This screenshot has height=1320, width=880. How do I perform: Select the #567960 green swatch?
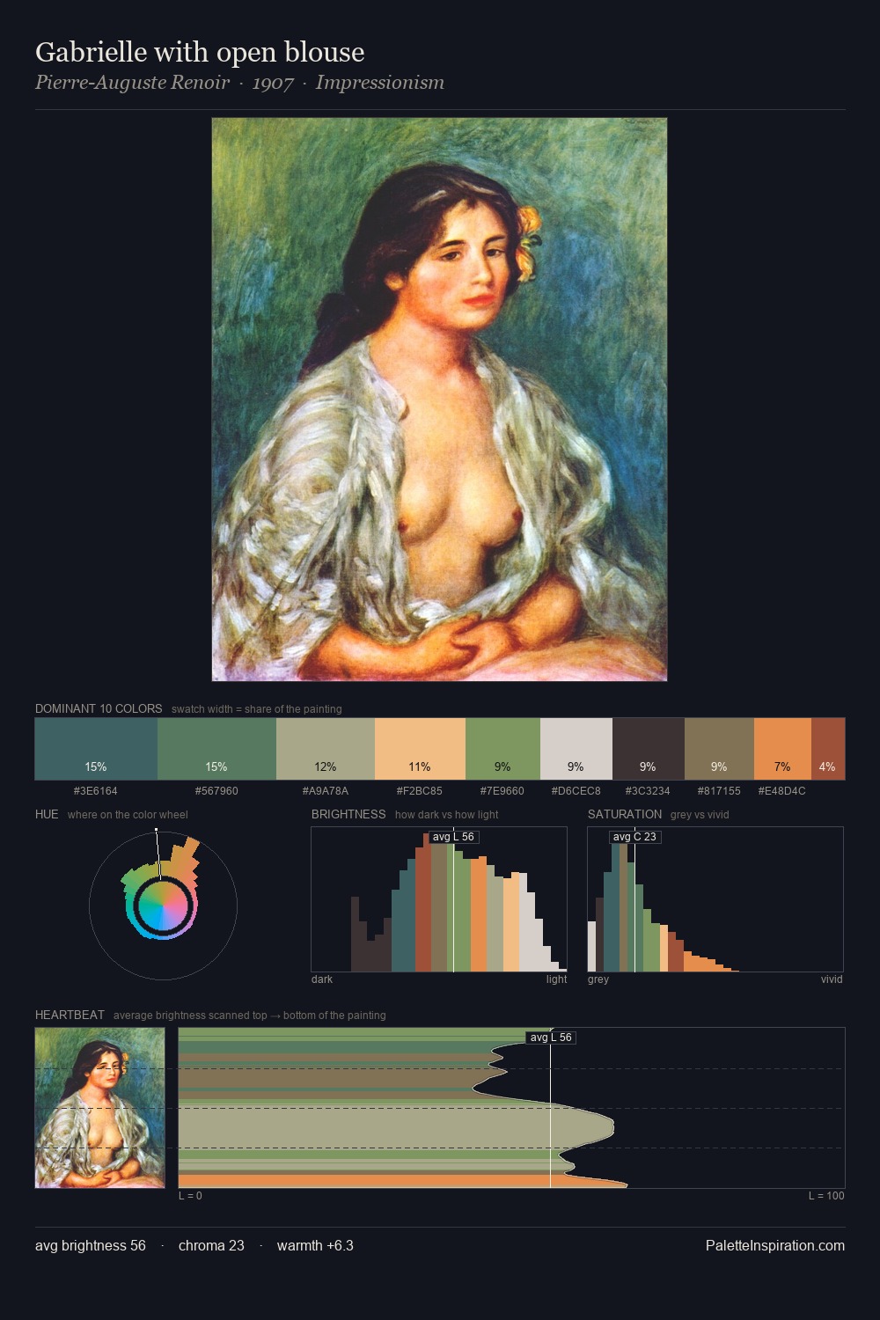[216, 749]
